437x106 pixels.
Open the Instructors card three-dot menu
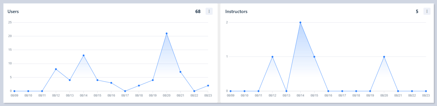click(427, 11)
